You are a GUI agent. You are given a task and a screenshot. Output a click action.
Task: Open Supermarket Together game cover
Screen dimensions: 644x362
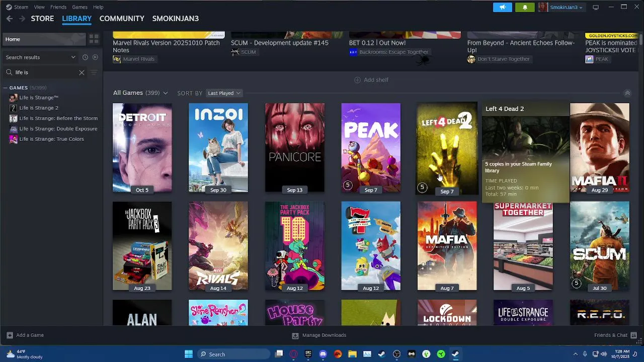point(523,246)
